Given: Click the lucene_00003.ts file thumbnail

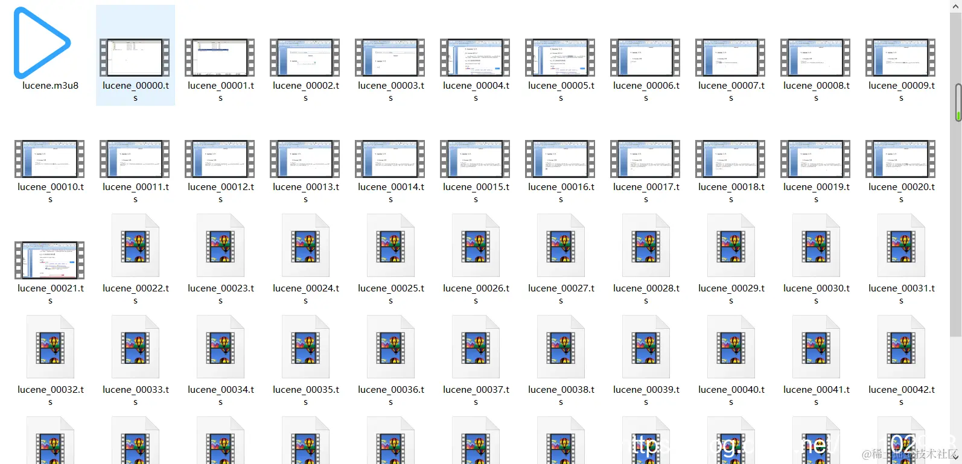Looking at the screenshot, I should [390, 58].
